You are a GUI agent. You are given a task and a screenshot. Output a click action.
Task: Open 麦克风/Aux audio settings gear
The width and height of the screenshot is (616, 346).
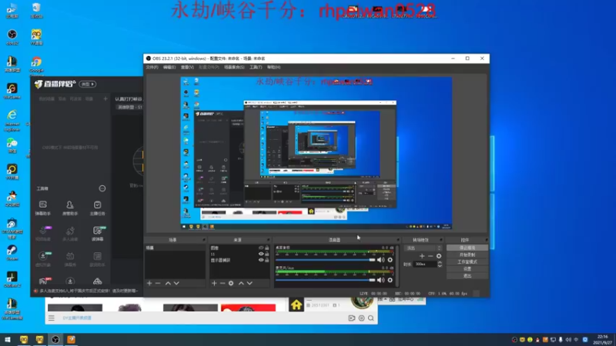tap(390, 280)
